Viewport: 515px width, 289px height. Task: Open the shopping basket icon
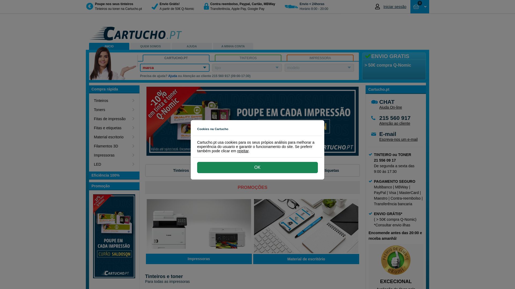(416, 7)
